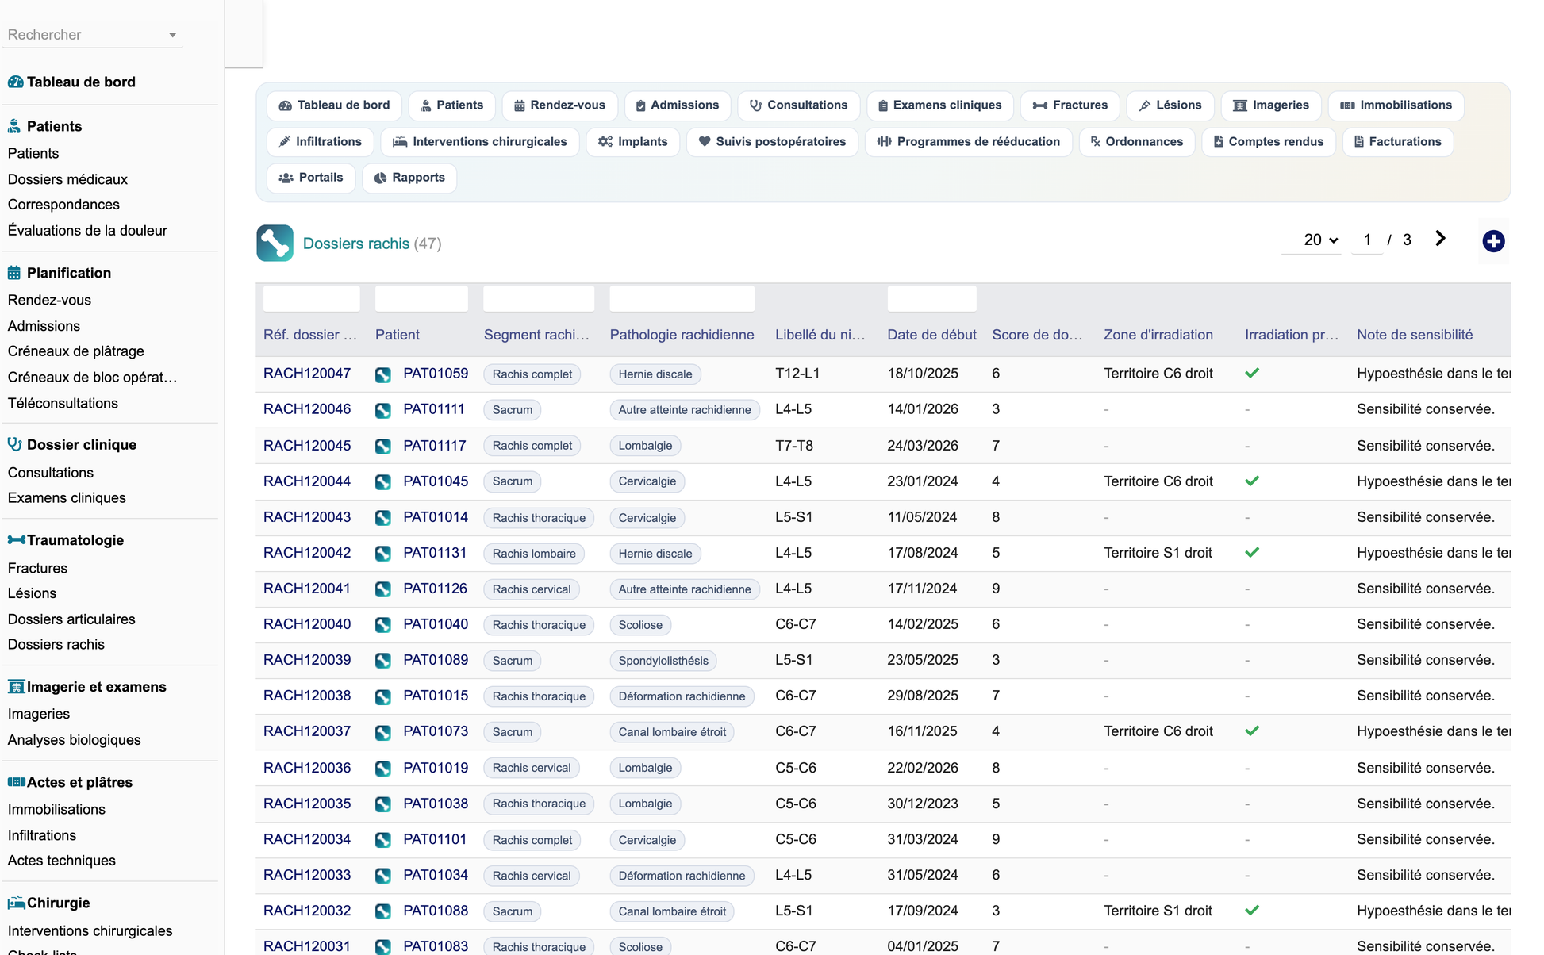The image size is (1544, 955).
Task: Click the Patients section icon in sidebar
Action: pos(14,126)
